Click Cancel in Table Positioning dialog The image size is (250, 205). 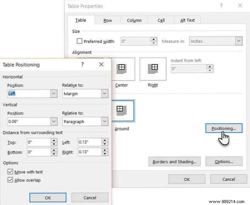coord(90,198)
